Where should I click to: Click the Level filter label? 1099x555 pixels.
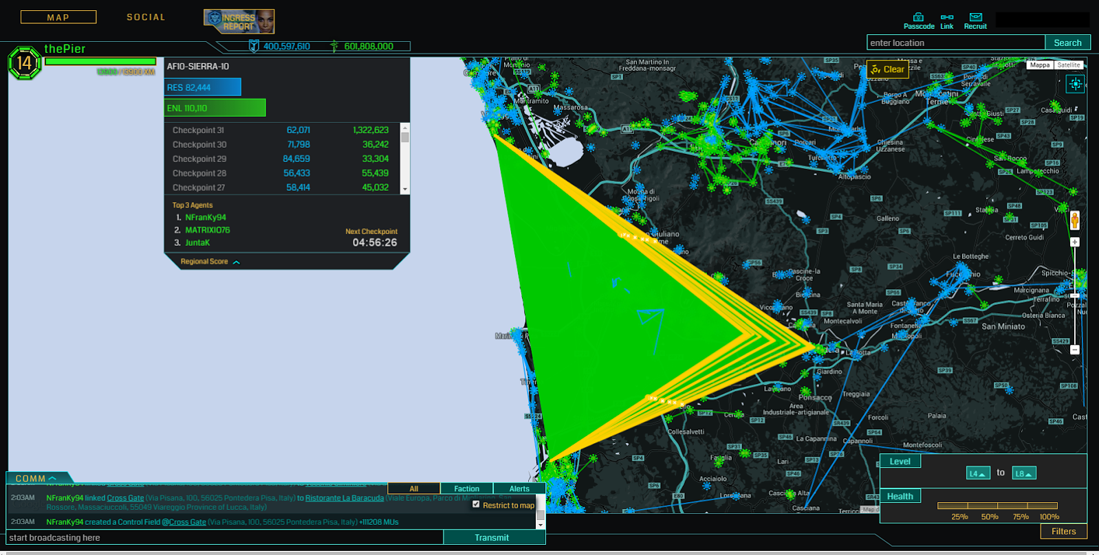900,462
